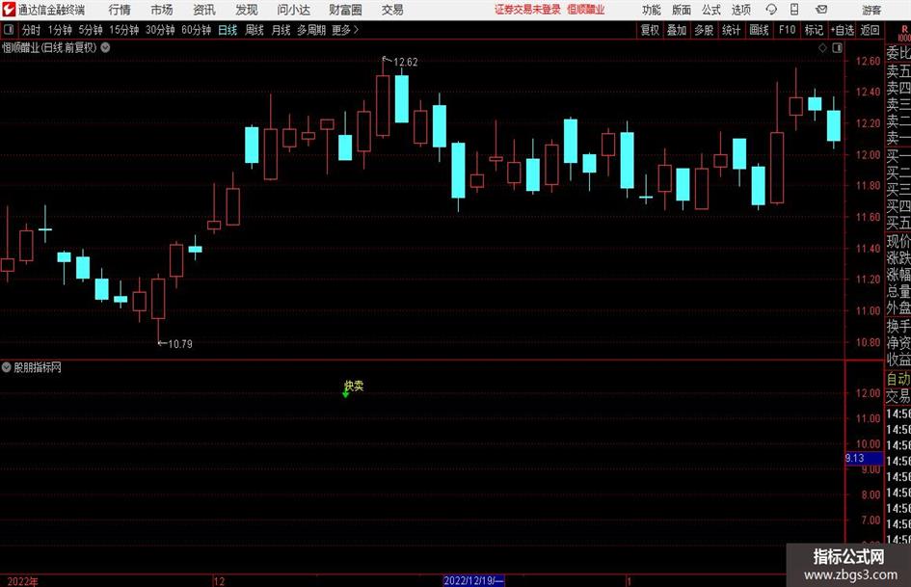The image size is (911, 587).
Task: Click 证券交易未登录 login link
Action: click(527, 10)
